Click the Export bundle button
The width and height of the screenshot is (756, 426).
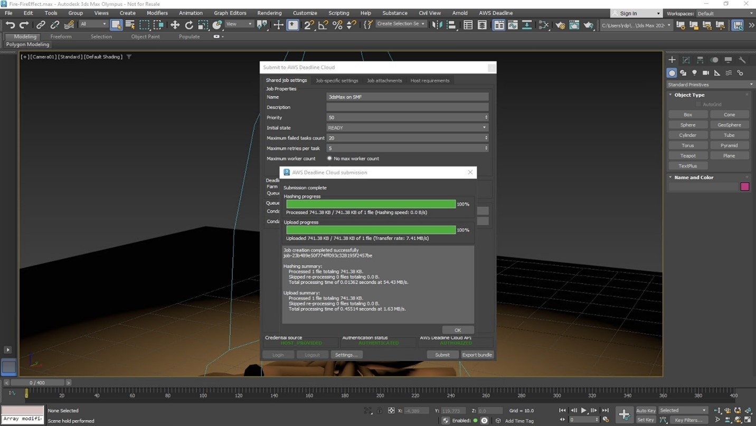pos(477,355)
